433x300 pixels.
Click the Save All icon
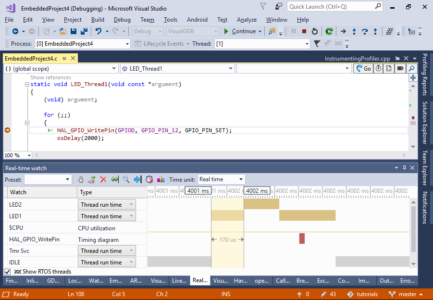[x=84, y=32]
